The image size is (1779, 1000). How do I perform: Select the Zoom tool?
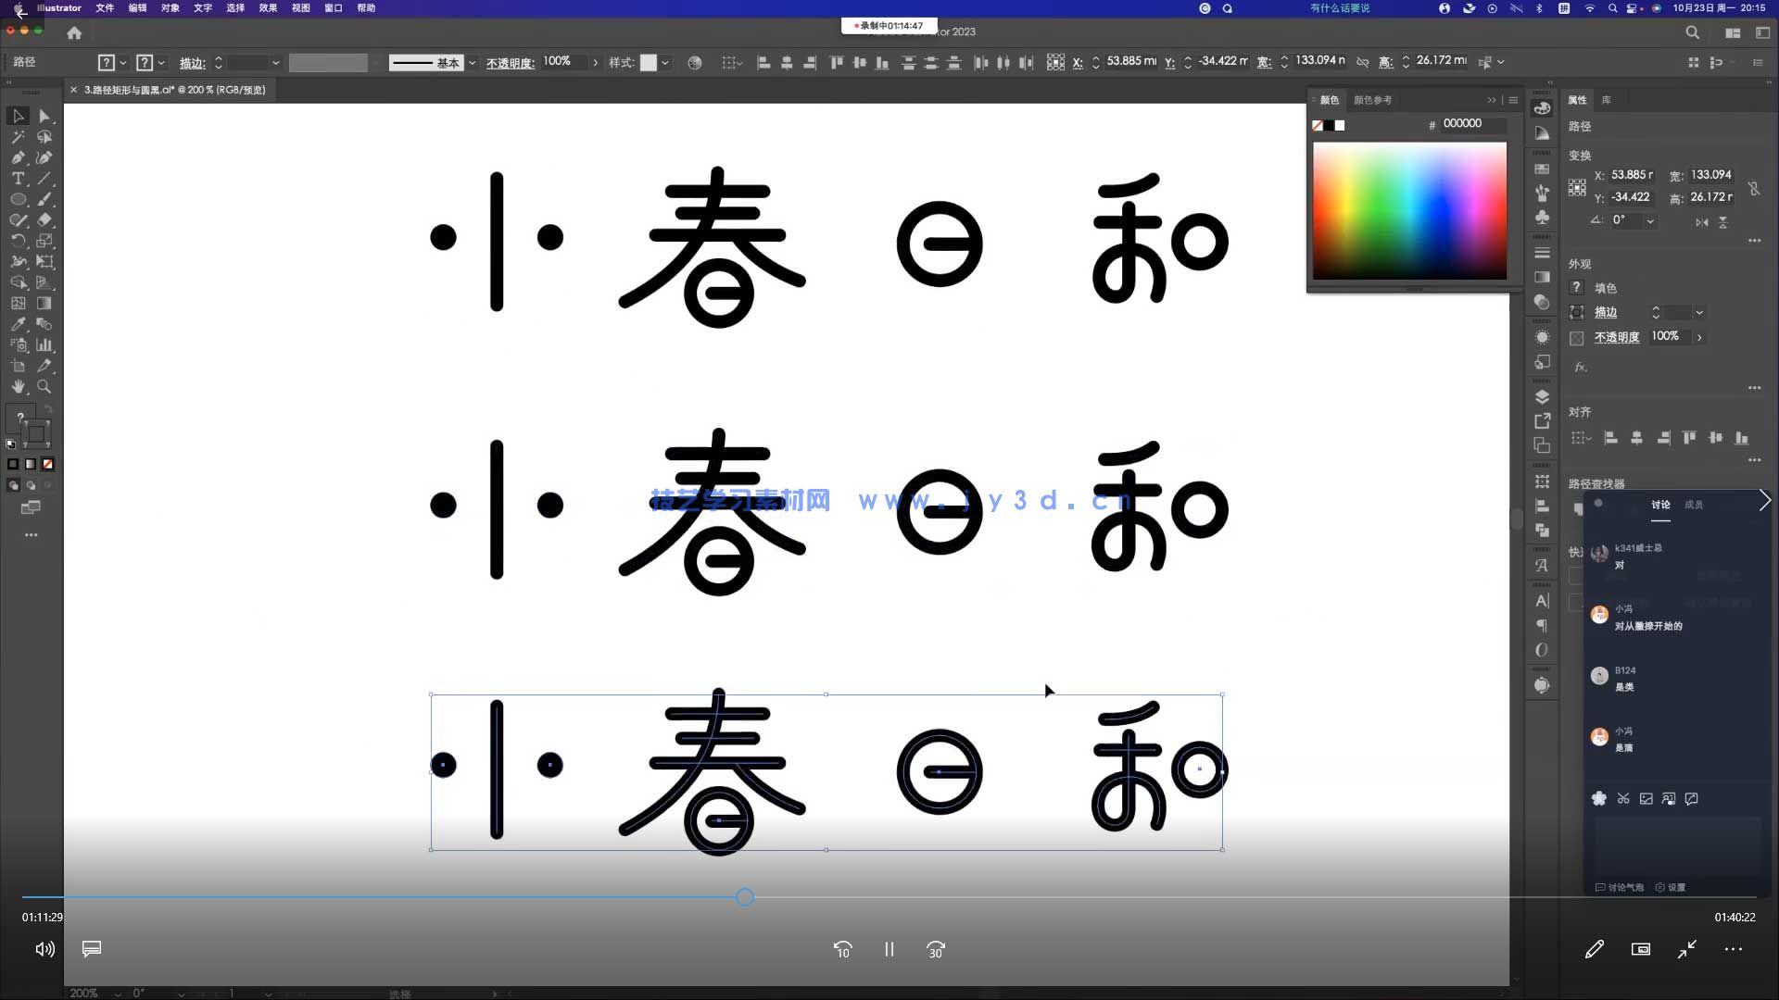tap(45, 386)
